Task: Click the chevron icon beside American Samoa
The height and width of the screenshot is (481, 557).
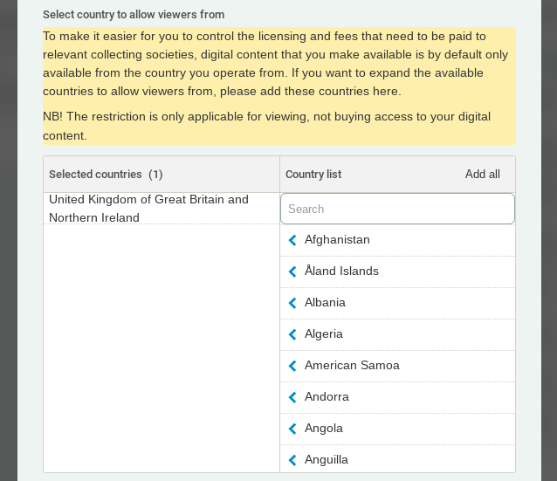Action: [292, 366]
